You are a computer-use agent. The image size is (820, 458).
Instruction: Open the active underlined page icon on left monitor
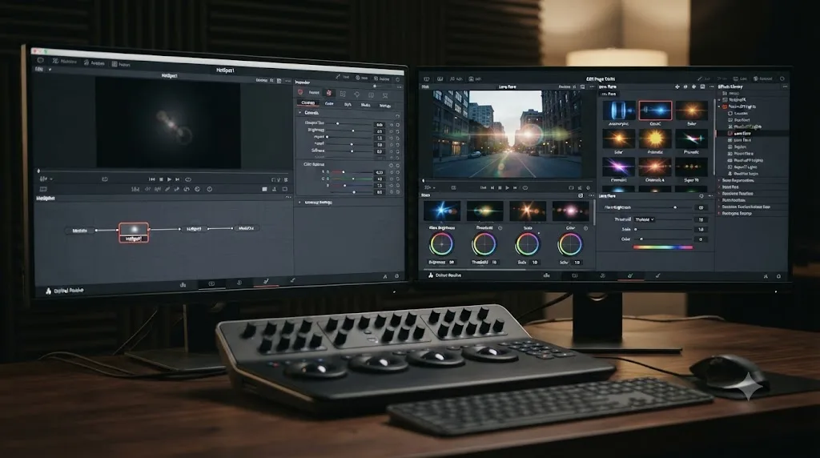tap(266, 282)
